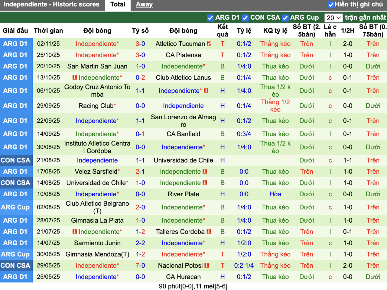The height and width of the screenshot is (290, 387).
Task: Switch to the Away tab
Action: 144,5
